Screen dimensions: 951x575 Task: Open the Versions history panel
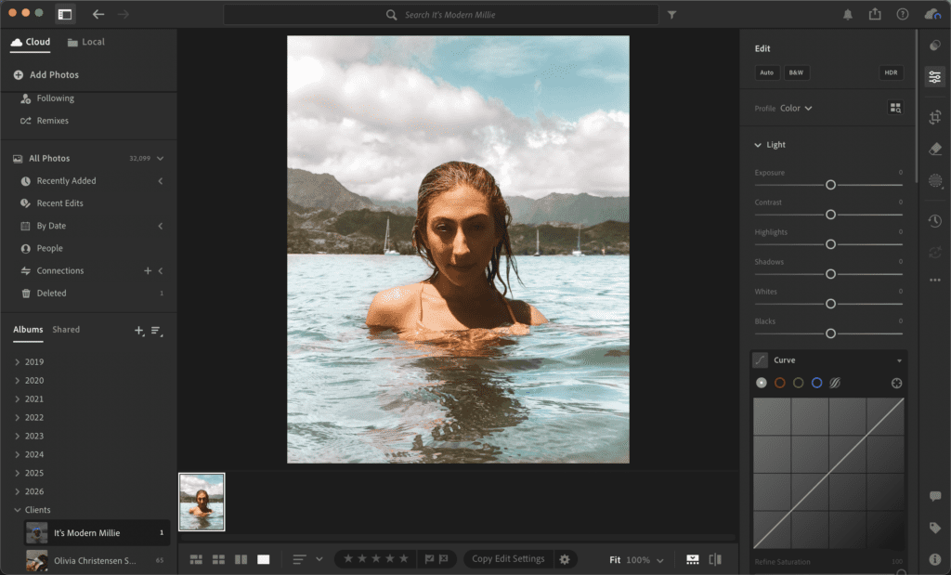934,221
